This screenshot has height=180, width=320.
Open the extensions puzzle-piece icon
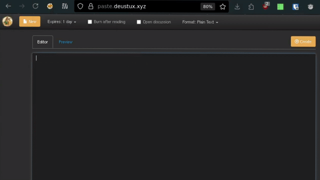coord(251,7)
